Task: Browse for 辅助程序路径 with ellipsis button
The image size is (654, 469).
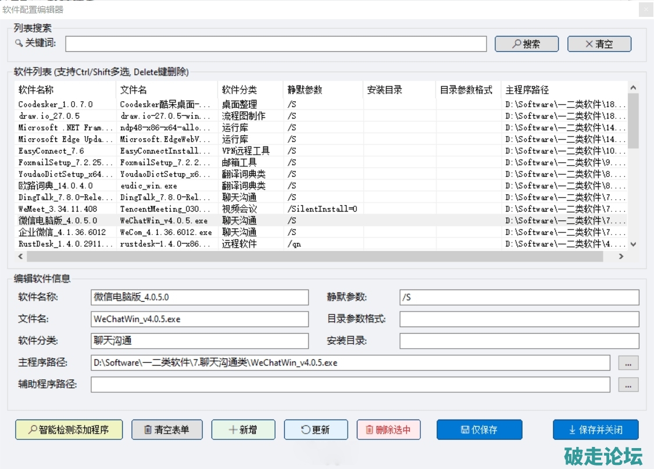Action: point(628,385)
